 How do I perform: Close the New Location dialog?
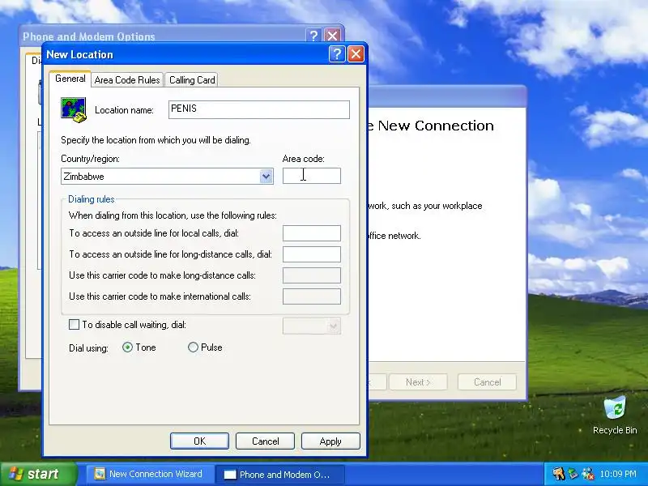(356, 54)
